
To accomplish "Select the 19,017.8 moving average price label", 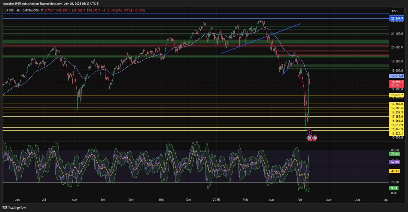I will pos(397,76).
